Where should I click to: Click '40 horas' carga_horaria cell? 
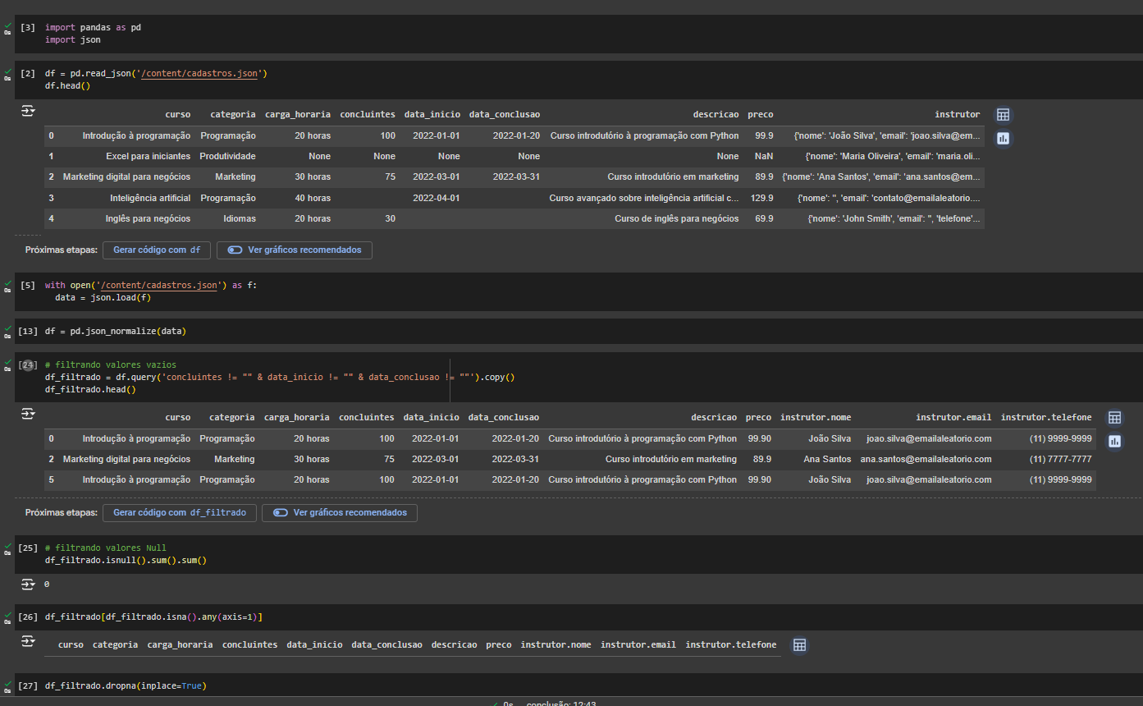point(313,198)
